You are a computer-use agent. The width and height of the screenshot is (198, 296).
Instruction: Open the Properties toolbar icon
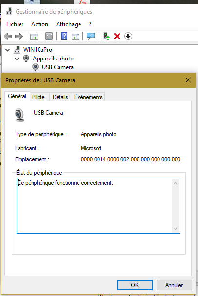(x=49, y=36)
